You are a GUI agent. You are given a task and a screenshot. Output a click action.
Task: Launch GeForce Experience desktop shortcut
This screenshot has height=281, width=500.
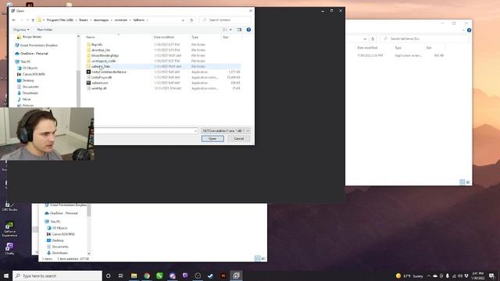pyautogui.click(x=9, y=229)
